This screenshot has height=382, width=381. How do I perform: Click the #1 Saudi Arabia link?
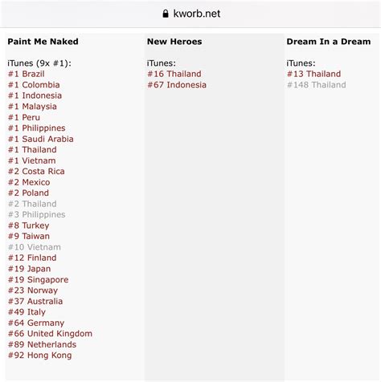point(41,139)
